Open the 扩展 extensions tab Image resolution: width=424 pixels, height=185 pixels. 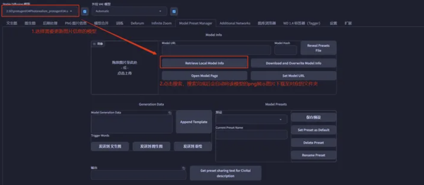(x=348, y=23)
